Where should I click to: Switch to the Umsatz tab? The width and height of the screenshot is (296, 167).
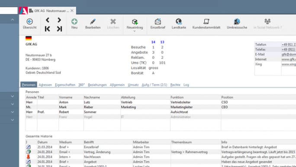[x=133, y=85]
